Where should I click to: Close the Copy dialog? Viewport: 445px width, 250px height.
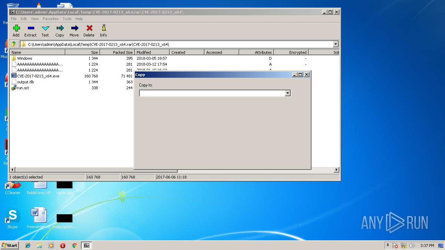(307, 75)
